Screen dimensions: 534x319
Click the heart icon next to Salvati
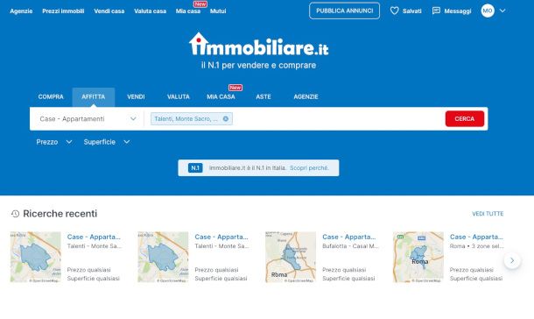[x=394, y=11]
